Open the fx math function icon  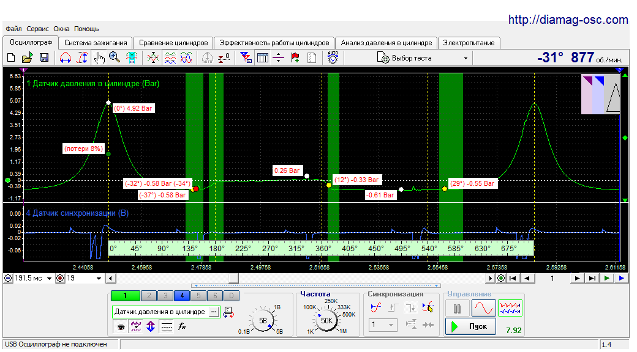182,326
